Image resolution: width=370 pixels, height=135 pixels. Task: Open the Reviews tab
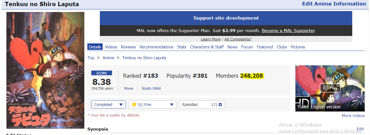tap(128, 47)
